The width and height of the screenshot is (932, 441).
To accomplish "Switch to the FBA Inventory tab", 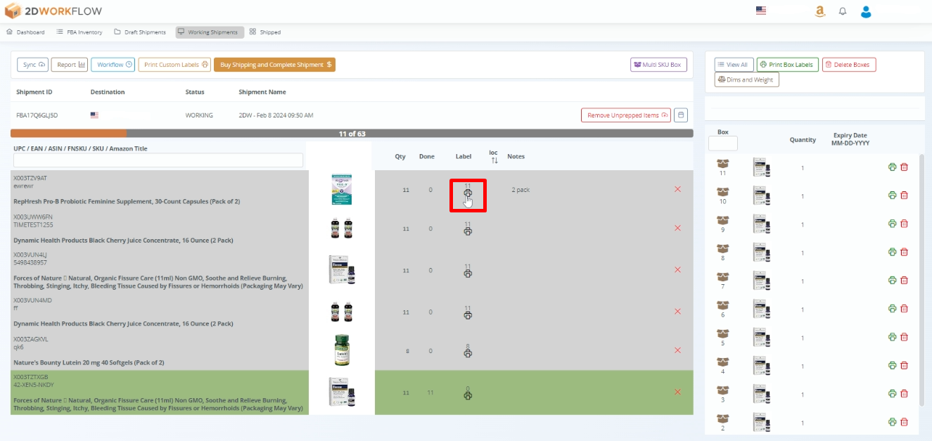I will click(x=79, y=32).
